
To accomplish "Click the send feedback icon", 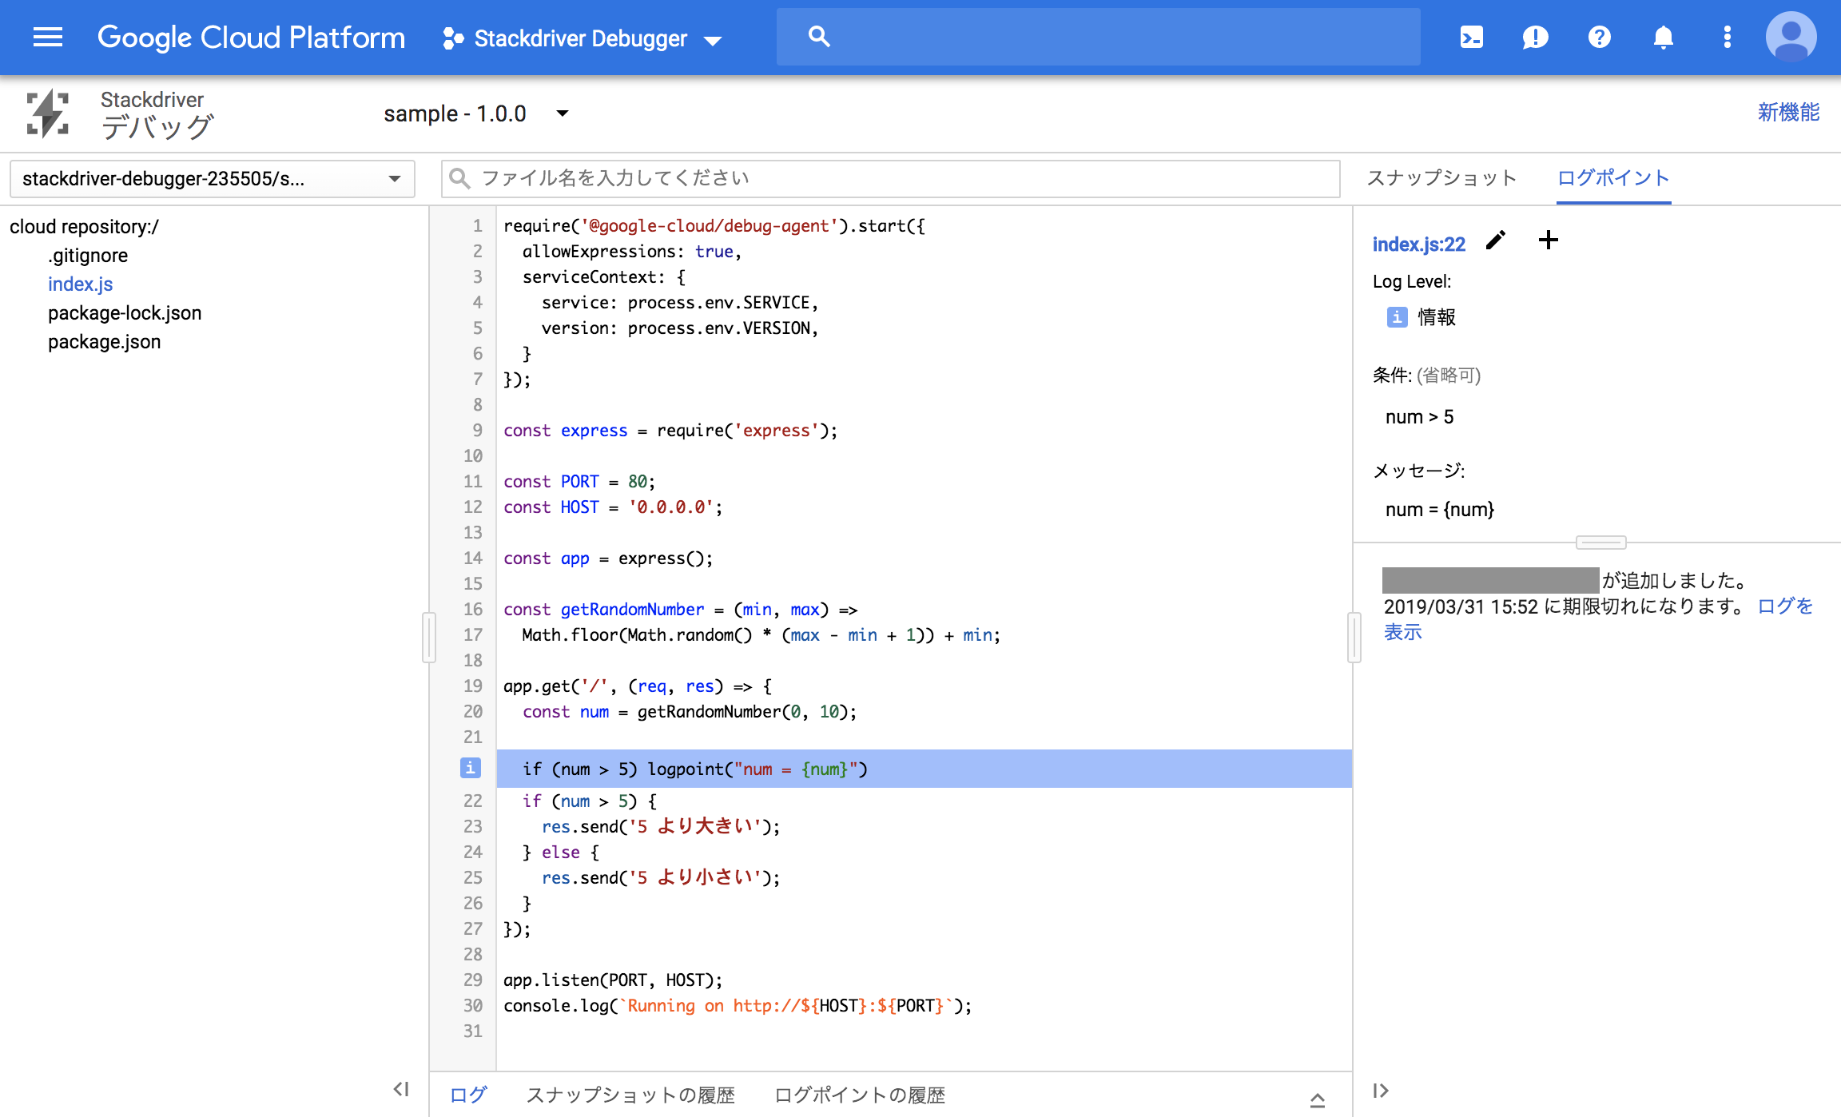I will click(1535, 38).
